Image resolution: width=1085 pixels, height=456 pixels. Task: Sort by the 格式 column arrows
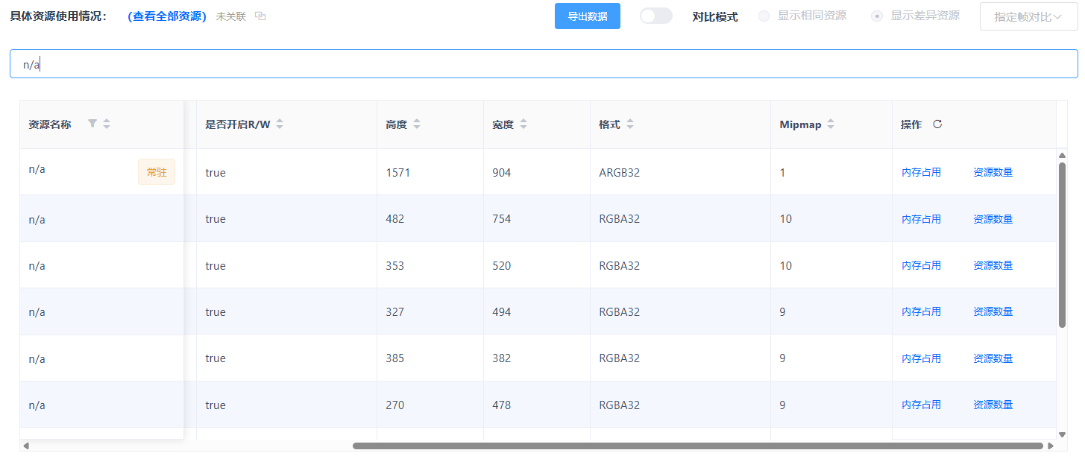click(x=630, y=124)
